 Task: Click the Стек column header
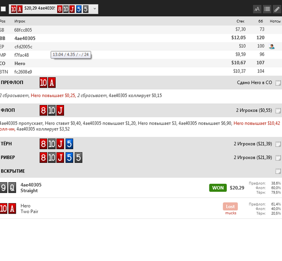(x=240, y=21)
